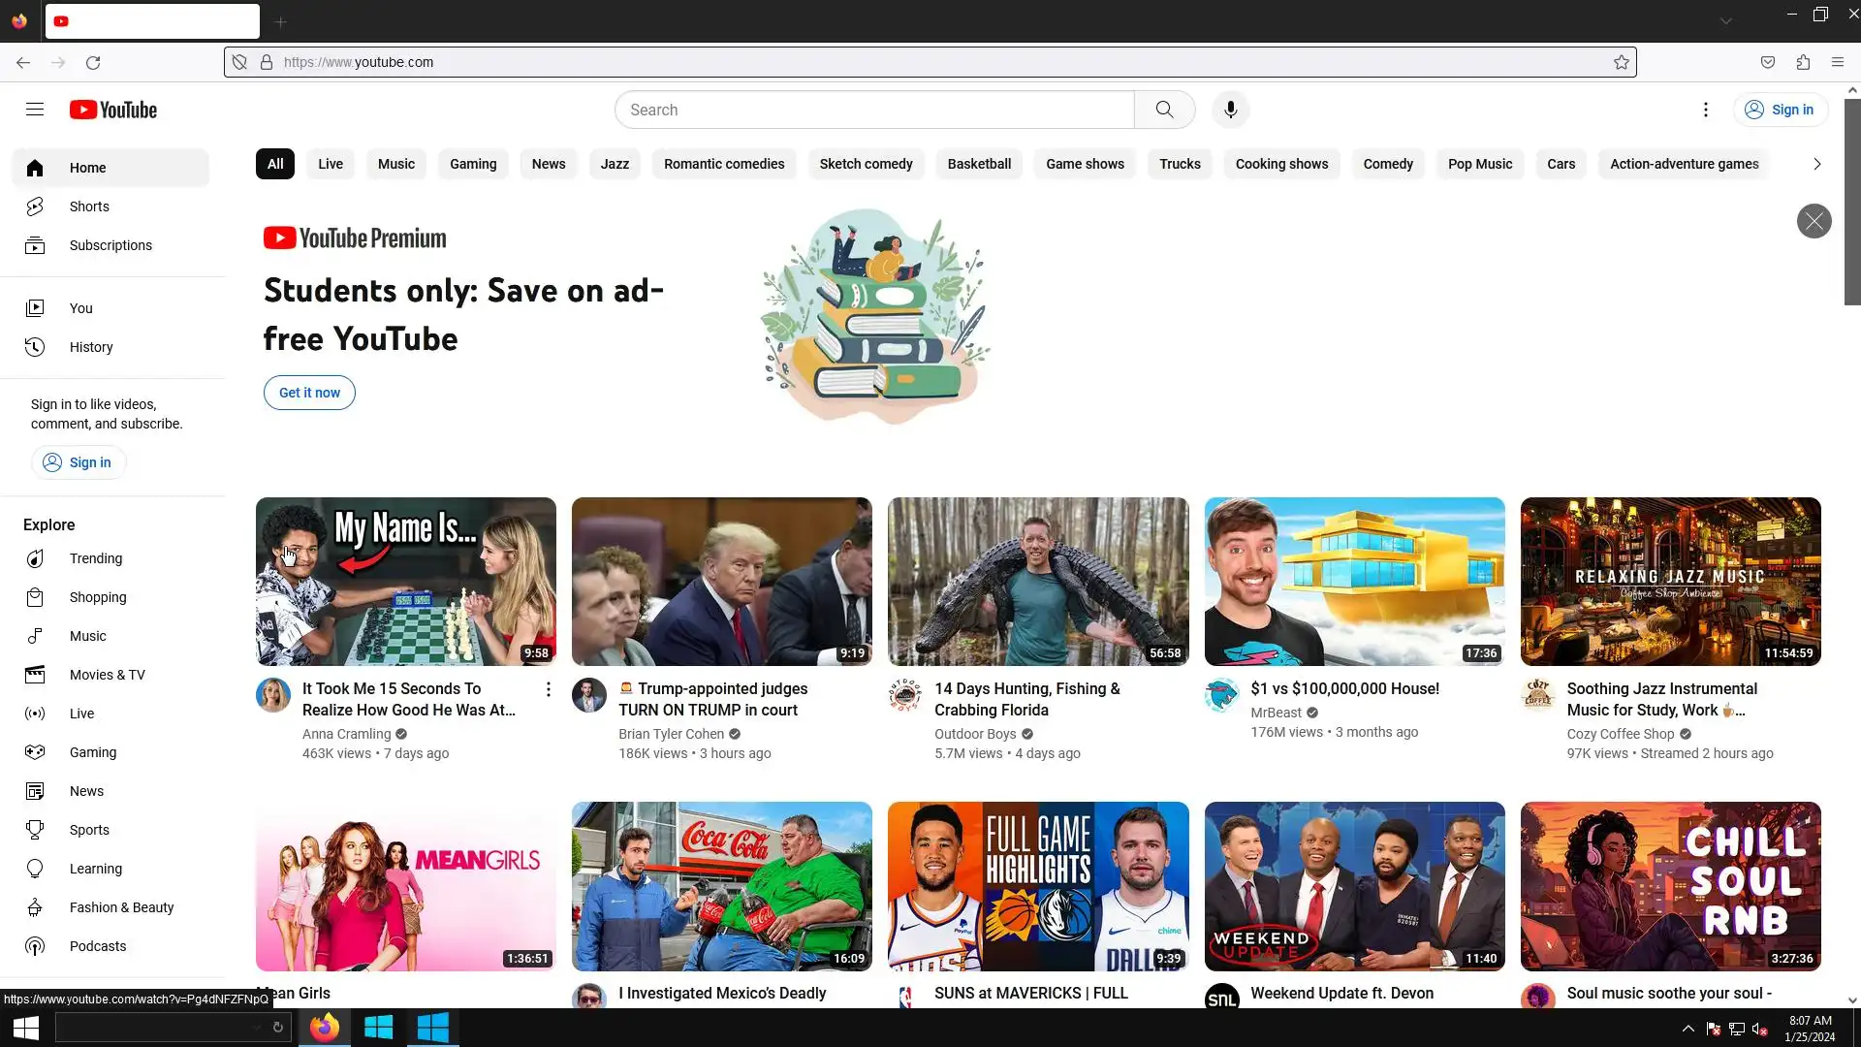1861x1047 pixels.
Task: Select the Jazz category chip
Action: [615, 164]
